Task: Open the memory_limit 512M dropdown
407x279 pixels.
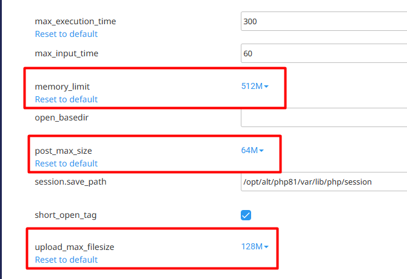Action: point(255,86)
